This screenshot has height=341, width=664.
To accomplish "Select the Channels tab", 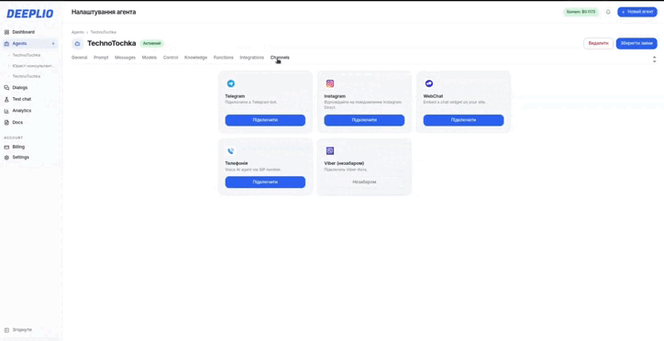I will point(280,58).
